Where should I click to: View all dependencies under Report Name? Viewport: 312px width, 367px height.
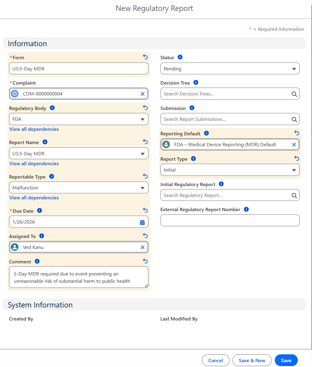[x=34, y=164]
